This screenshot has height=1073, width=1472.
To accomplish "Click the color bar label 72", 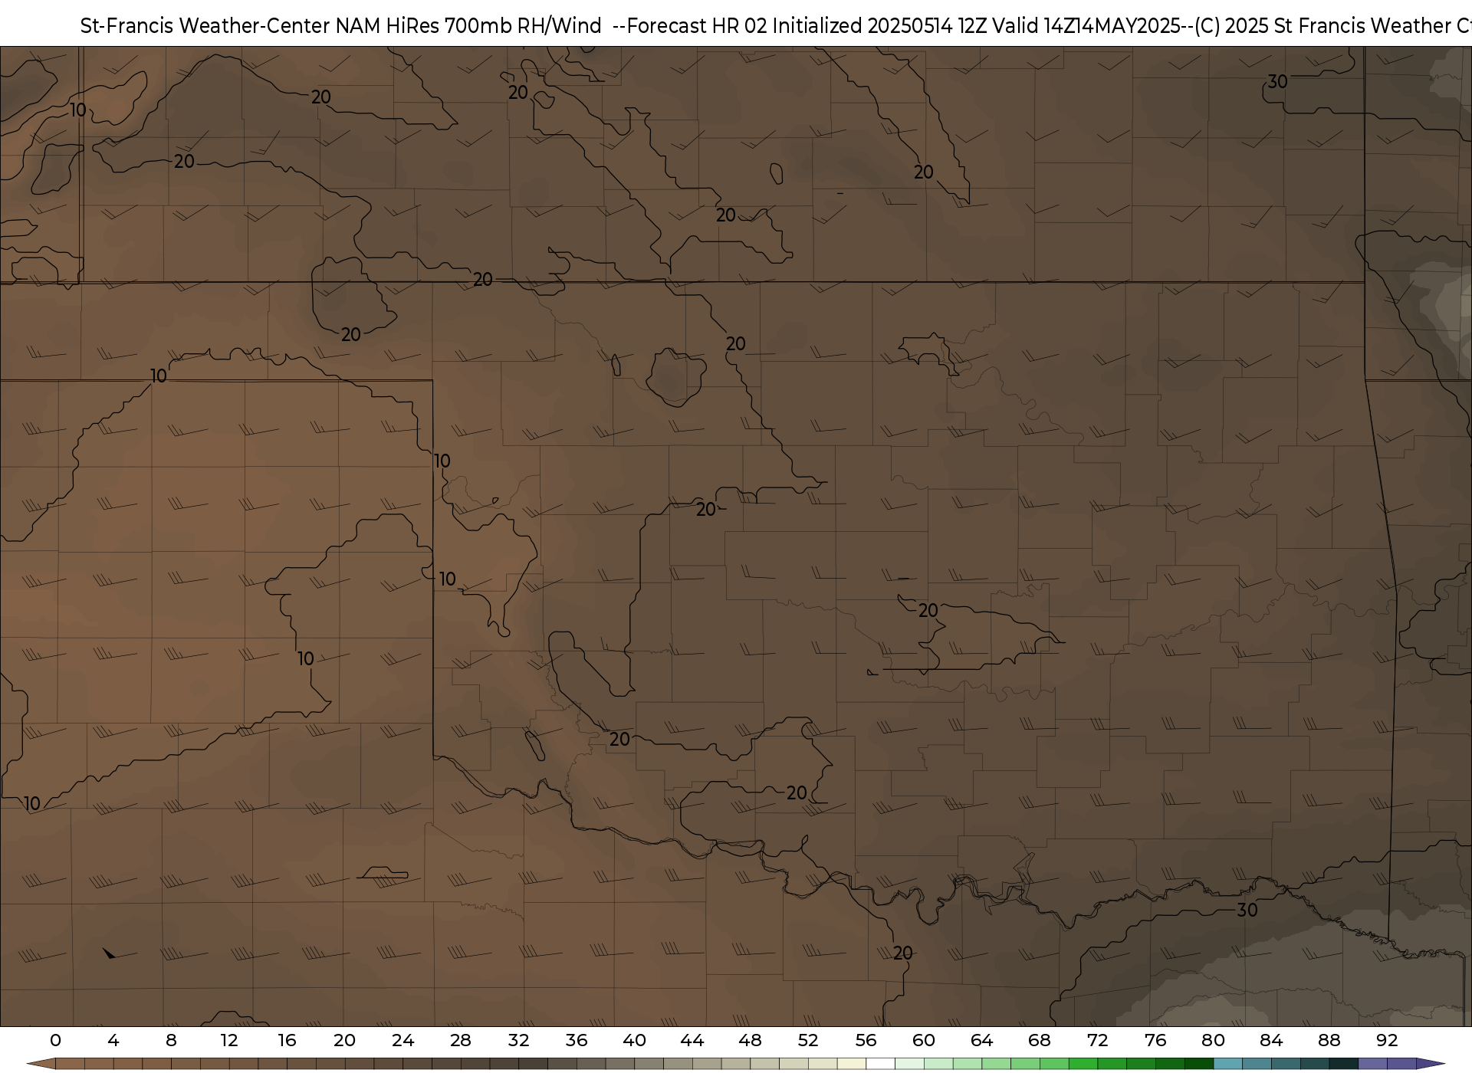I will [x=1098, y=1040].
